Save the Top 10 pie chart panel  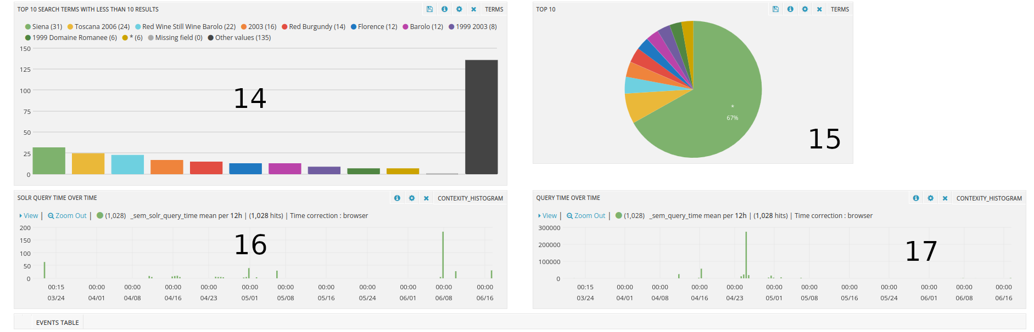click(775, 9)
